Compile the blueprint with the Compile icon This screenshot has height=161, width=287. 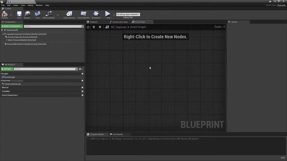coord(4,15)
